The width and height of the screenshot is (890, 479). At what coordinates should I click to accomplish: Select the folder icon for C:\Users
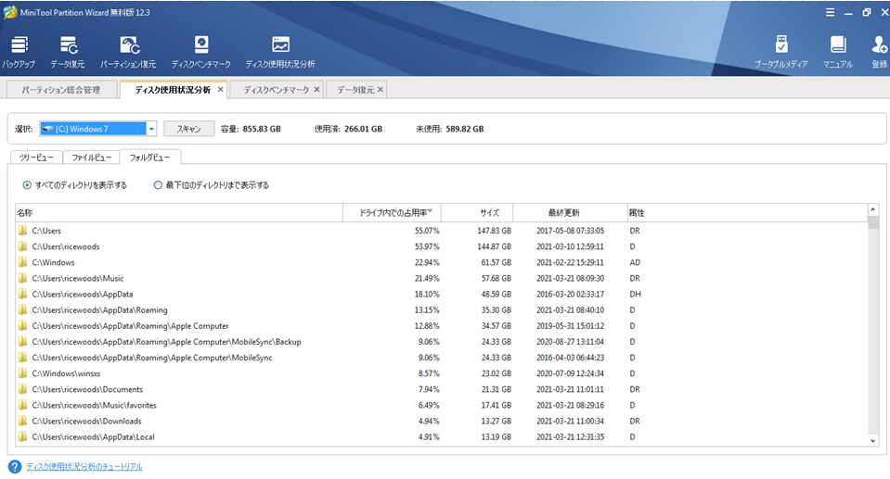22,231
